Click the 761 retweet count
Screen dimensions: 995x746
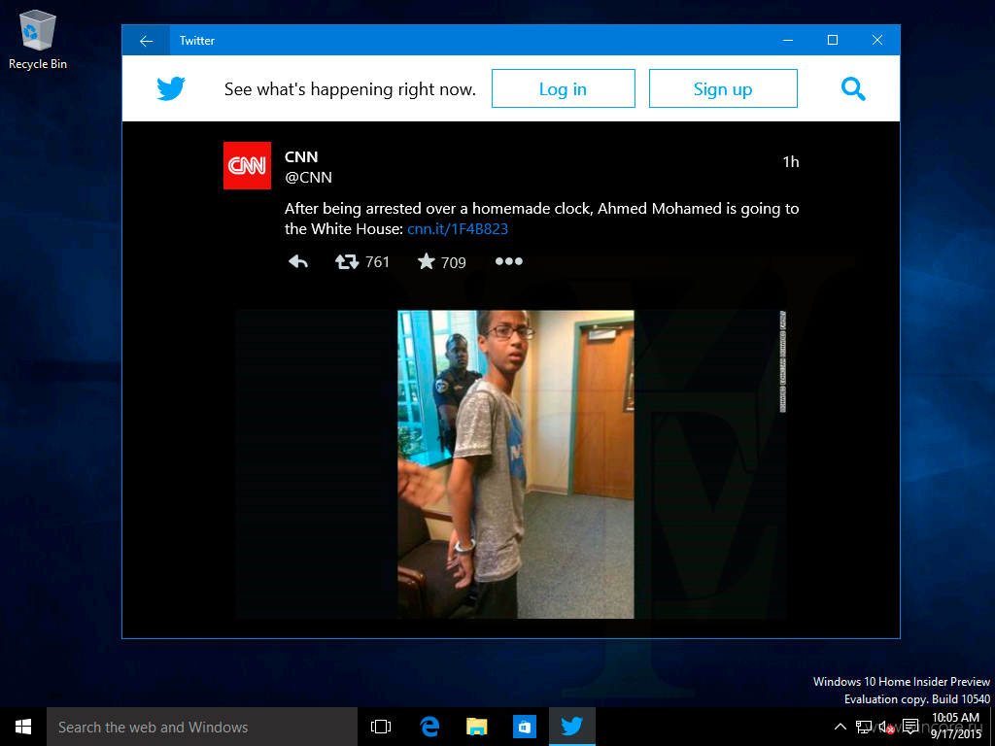(377, 262)
